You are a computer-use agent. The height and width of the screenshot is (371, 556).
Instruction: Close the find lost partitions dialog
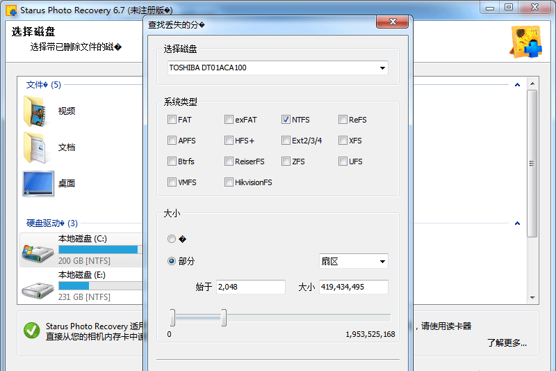point(393,22)
